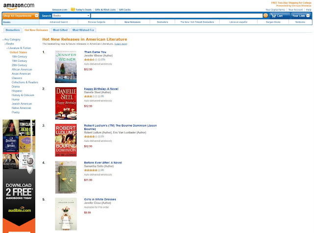Click the Amazon.com logo

(x=19, y=6)
